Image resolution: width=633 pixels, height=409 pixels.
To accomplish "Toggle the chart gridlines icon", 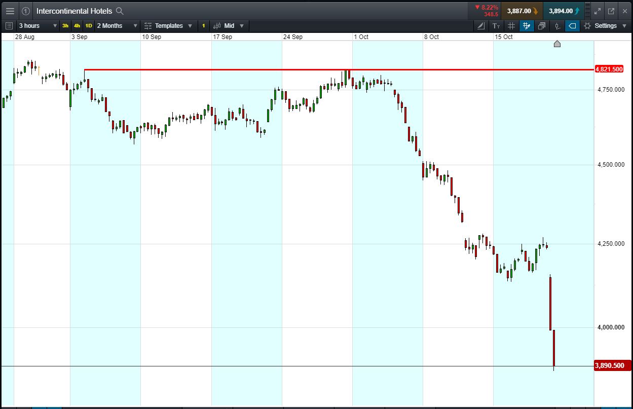I will click(x=511, y=25).
